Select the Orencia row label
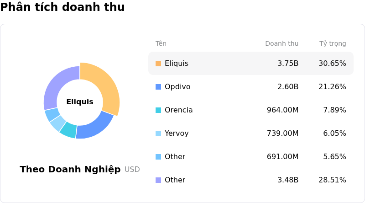 point(179,110)
